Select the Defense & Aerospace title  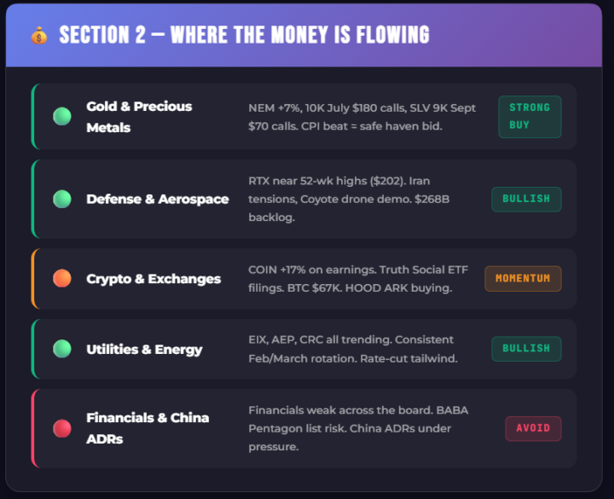click(x=158, y=199)
